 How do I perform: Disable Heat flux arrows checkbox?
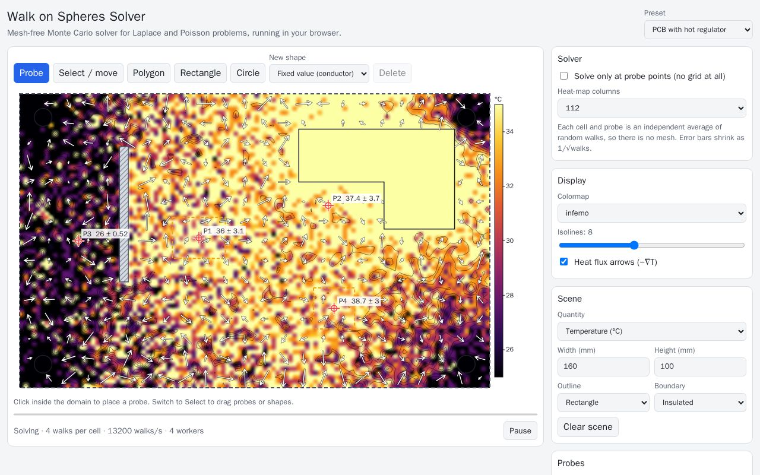[563, 262]
